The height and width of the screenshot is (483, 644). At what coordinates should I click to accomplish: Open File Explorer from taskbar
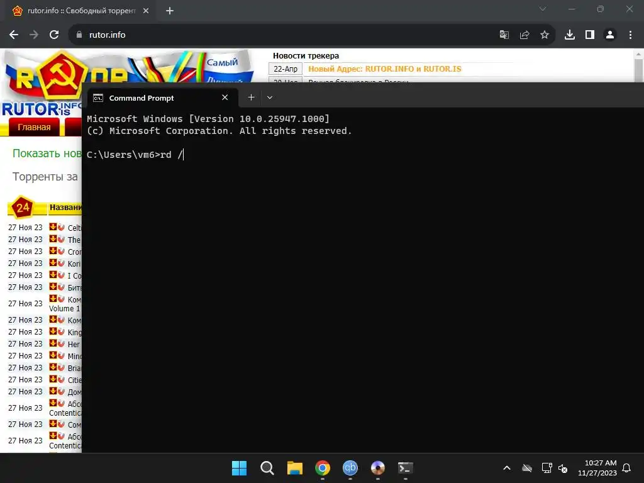click(294, 468)
